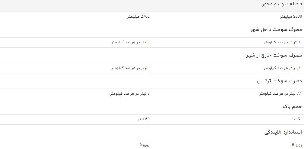Image resolution: width=304 pixels, height=149 pixels.
Task: Click the مصرف سوخت داخل شهر heading
Action: coord(276,30)
